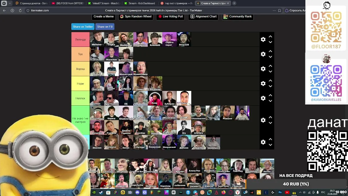This screenshot has width=348, height=196.
Task: Move the Хорош tier down with its arrow
Action: point(270,72)
